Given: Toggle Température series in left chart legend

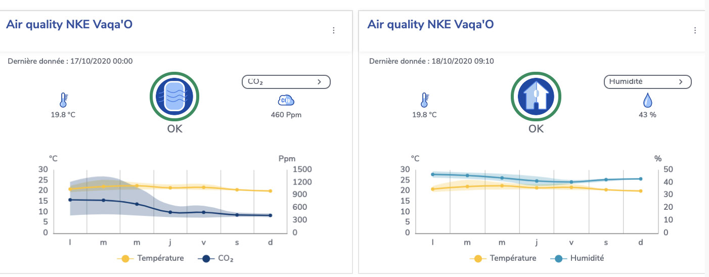Looking at the screenshot, I should click(151, 258).
